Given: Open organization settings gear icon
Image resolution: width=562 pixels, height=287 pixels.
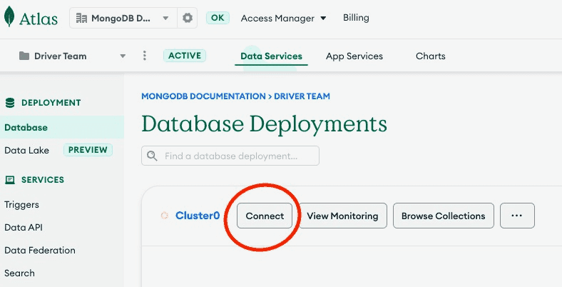Looking at the screenshot, I should coord(187,18).
